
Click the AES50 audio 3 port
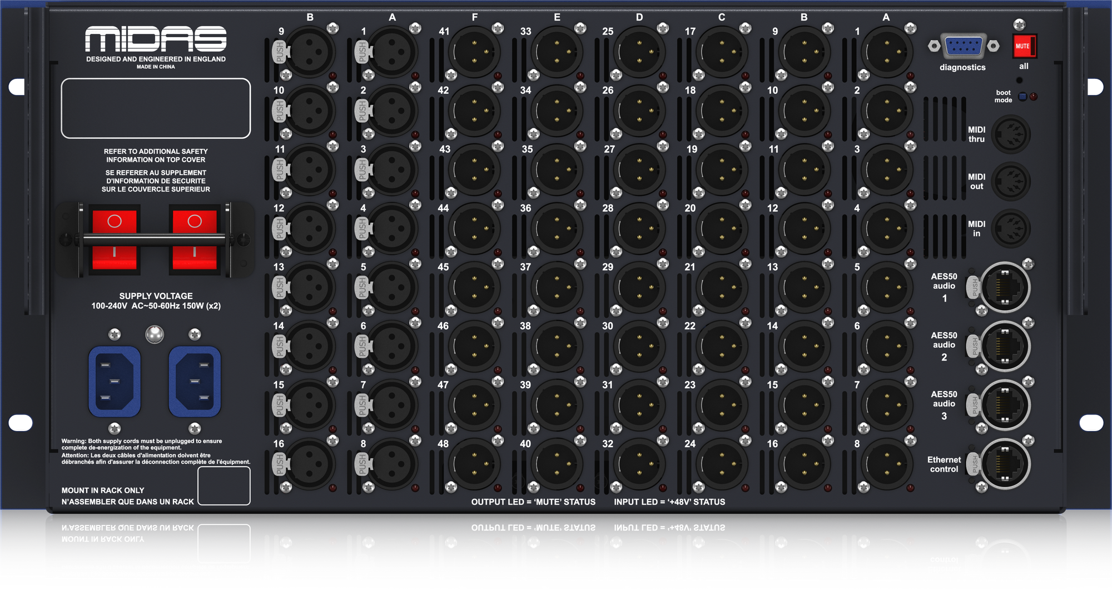1005,405
